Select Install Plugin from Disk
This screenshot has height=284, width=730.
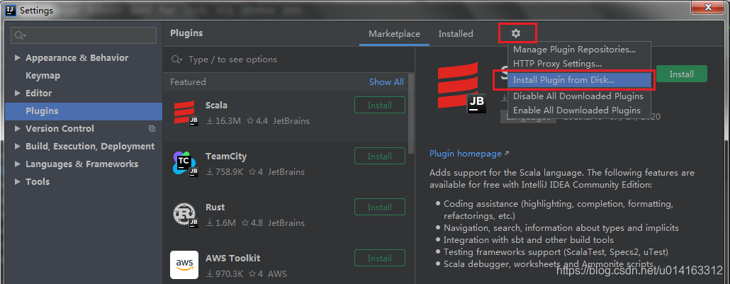(579, 80)
